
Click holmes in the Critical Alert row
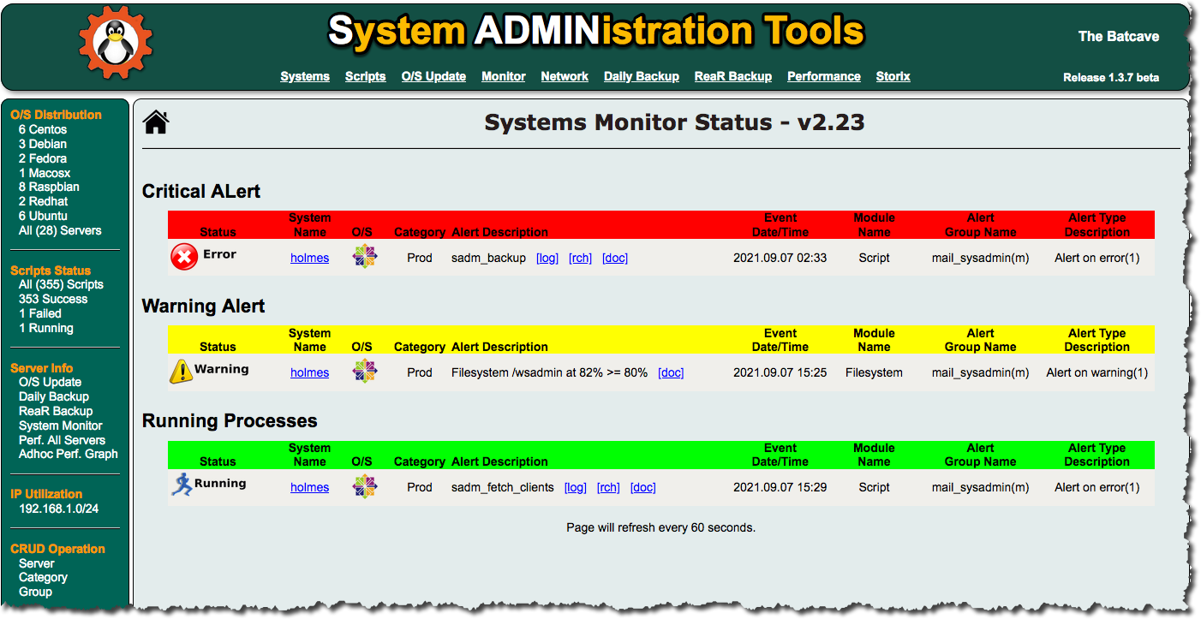coord(309,257)
